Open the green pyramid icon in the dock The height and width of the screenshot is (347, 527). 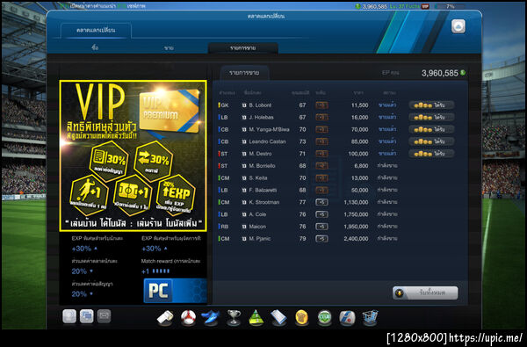(x=256, y=317)
